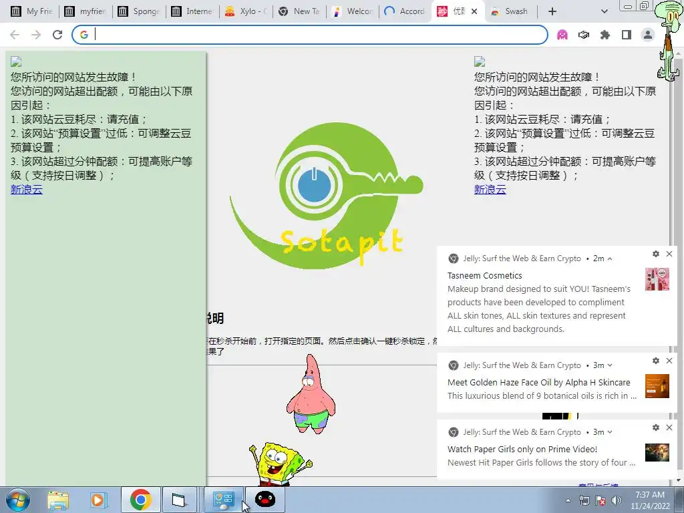This screenshot has height=513, width=684.
Task: Go back using the browser back arrow
Action: pyautogui.click(x=15, y=35)
